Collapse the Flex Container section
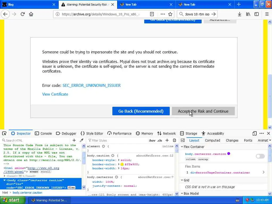Image resolution: width=272 pixels, height=204 pixels. click(182, 147)
